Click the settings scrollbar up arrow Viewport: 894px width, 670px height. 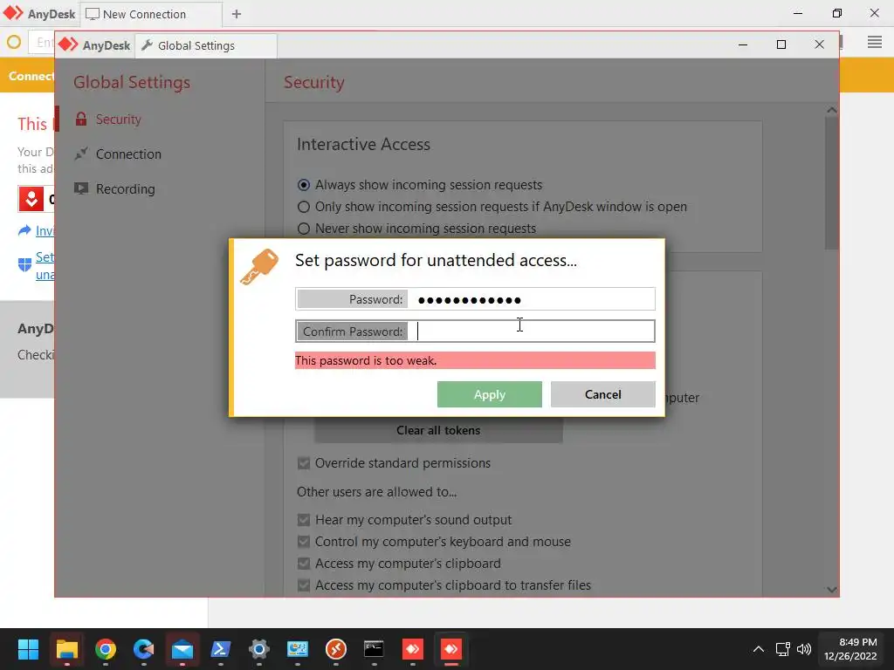click(832, 110)
